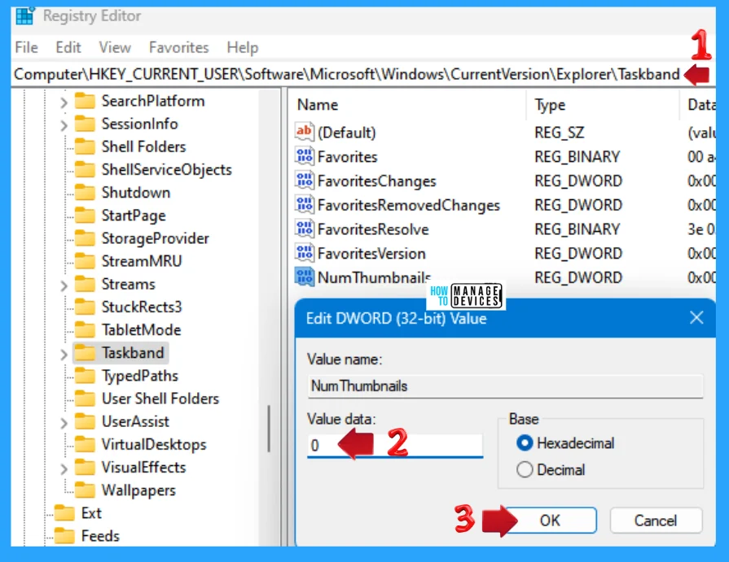Click the FavoritesRemovedChanges DWORD icon

coord(305,205)
